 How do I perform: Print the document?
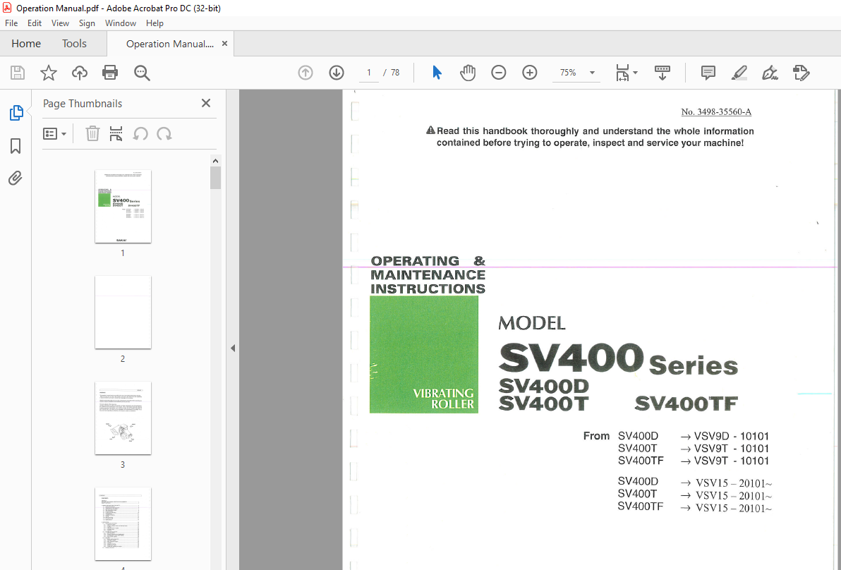[x=110, y=73]
